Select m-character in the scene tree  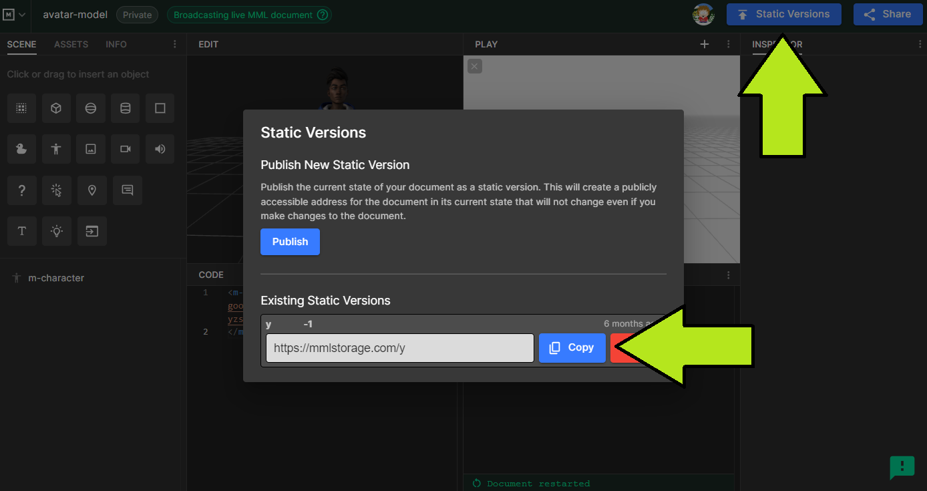[56, 278]
